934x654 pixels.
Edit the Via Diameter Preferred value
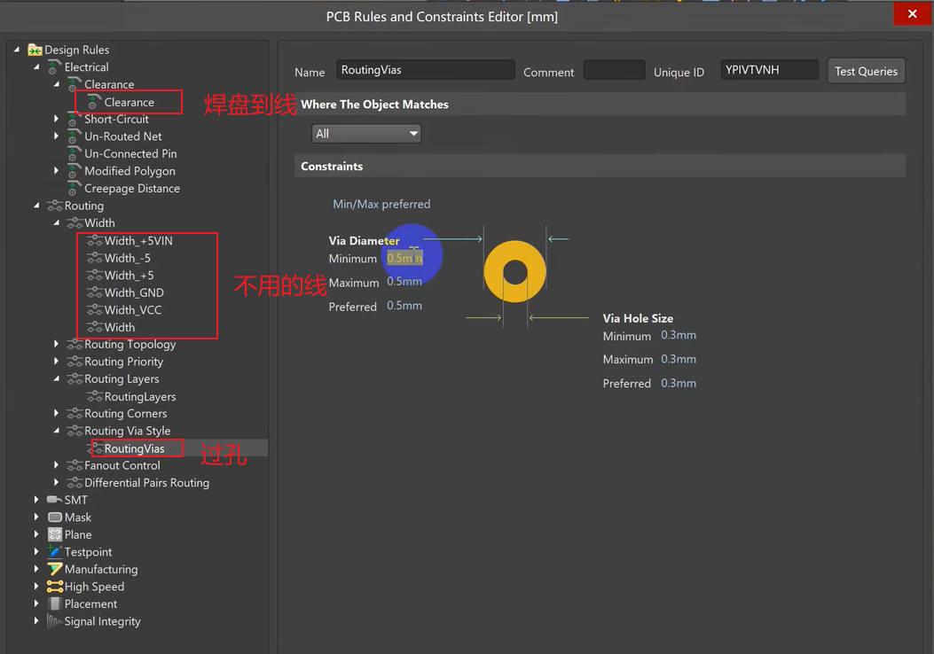coord(404,306)
